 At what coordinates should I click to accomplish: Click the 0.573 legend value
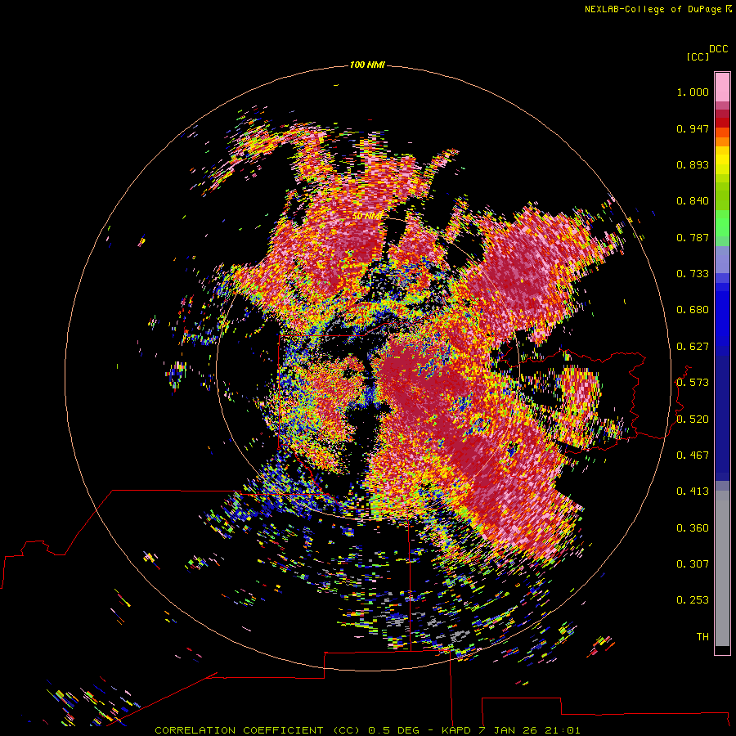pos(693,383)
